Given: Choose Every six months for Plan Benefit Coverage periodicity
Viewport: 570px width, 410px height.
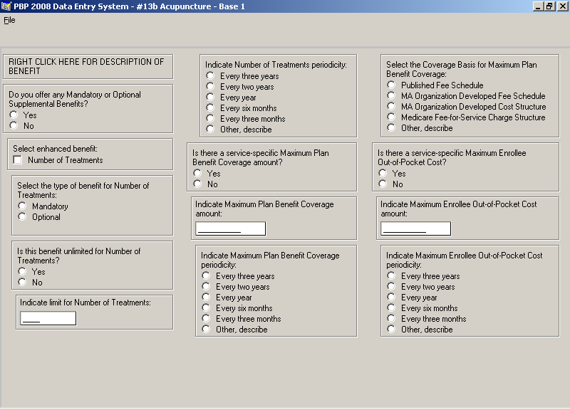Looking at the screenshot, I should [206, 308].
